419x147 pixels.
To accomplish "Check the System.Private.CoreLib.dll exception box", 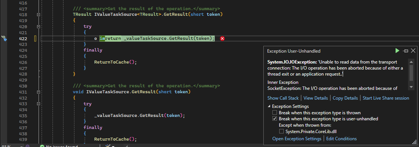I will coord(281,131).
